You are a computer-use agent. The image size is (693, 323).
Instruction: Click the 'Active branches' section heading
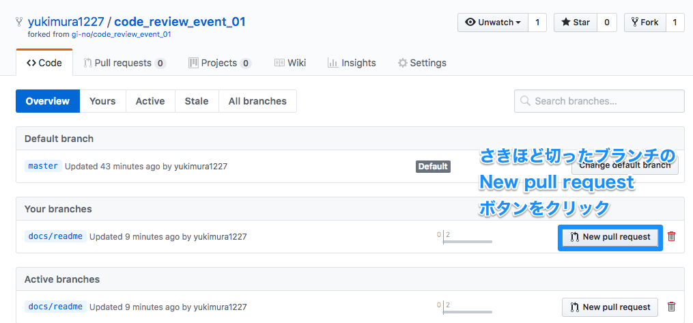pyautogui.click(x=62, y=279)
